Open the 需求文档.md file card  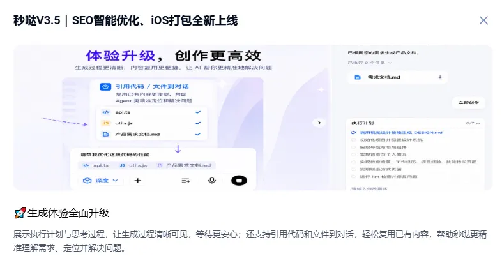397,77
